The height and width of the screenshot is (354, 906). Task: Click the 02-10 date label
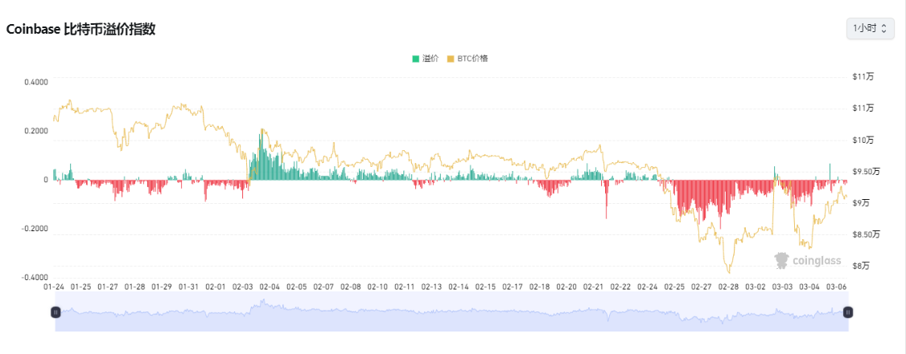pos(378,287)
